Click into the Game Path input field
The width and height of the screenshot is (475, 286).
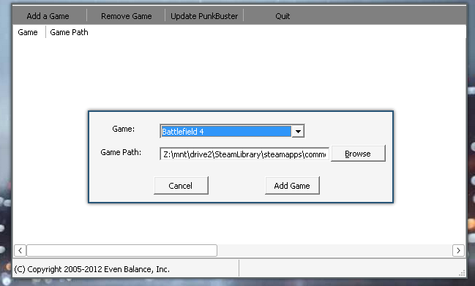(x=244, y=154)
